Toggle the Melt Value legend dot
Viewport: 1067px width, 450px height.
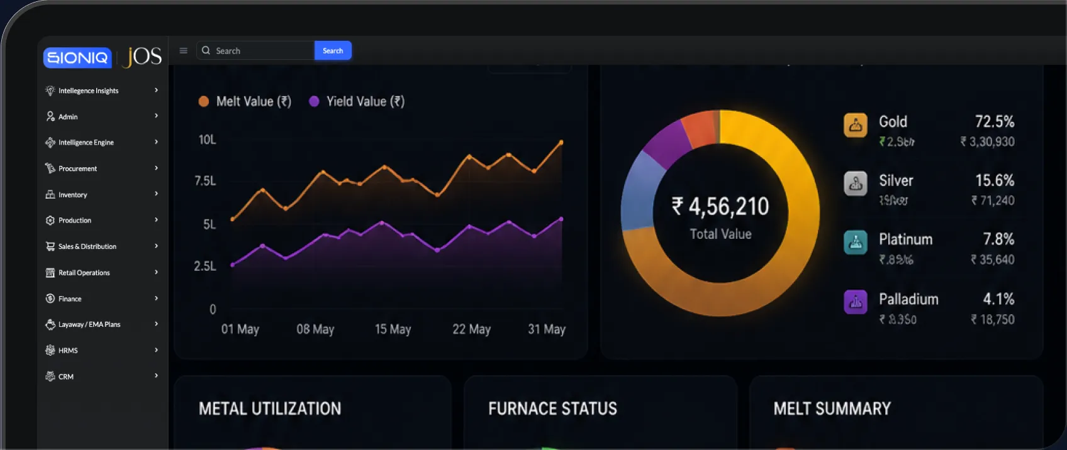[204, 101]
